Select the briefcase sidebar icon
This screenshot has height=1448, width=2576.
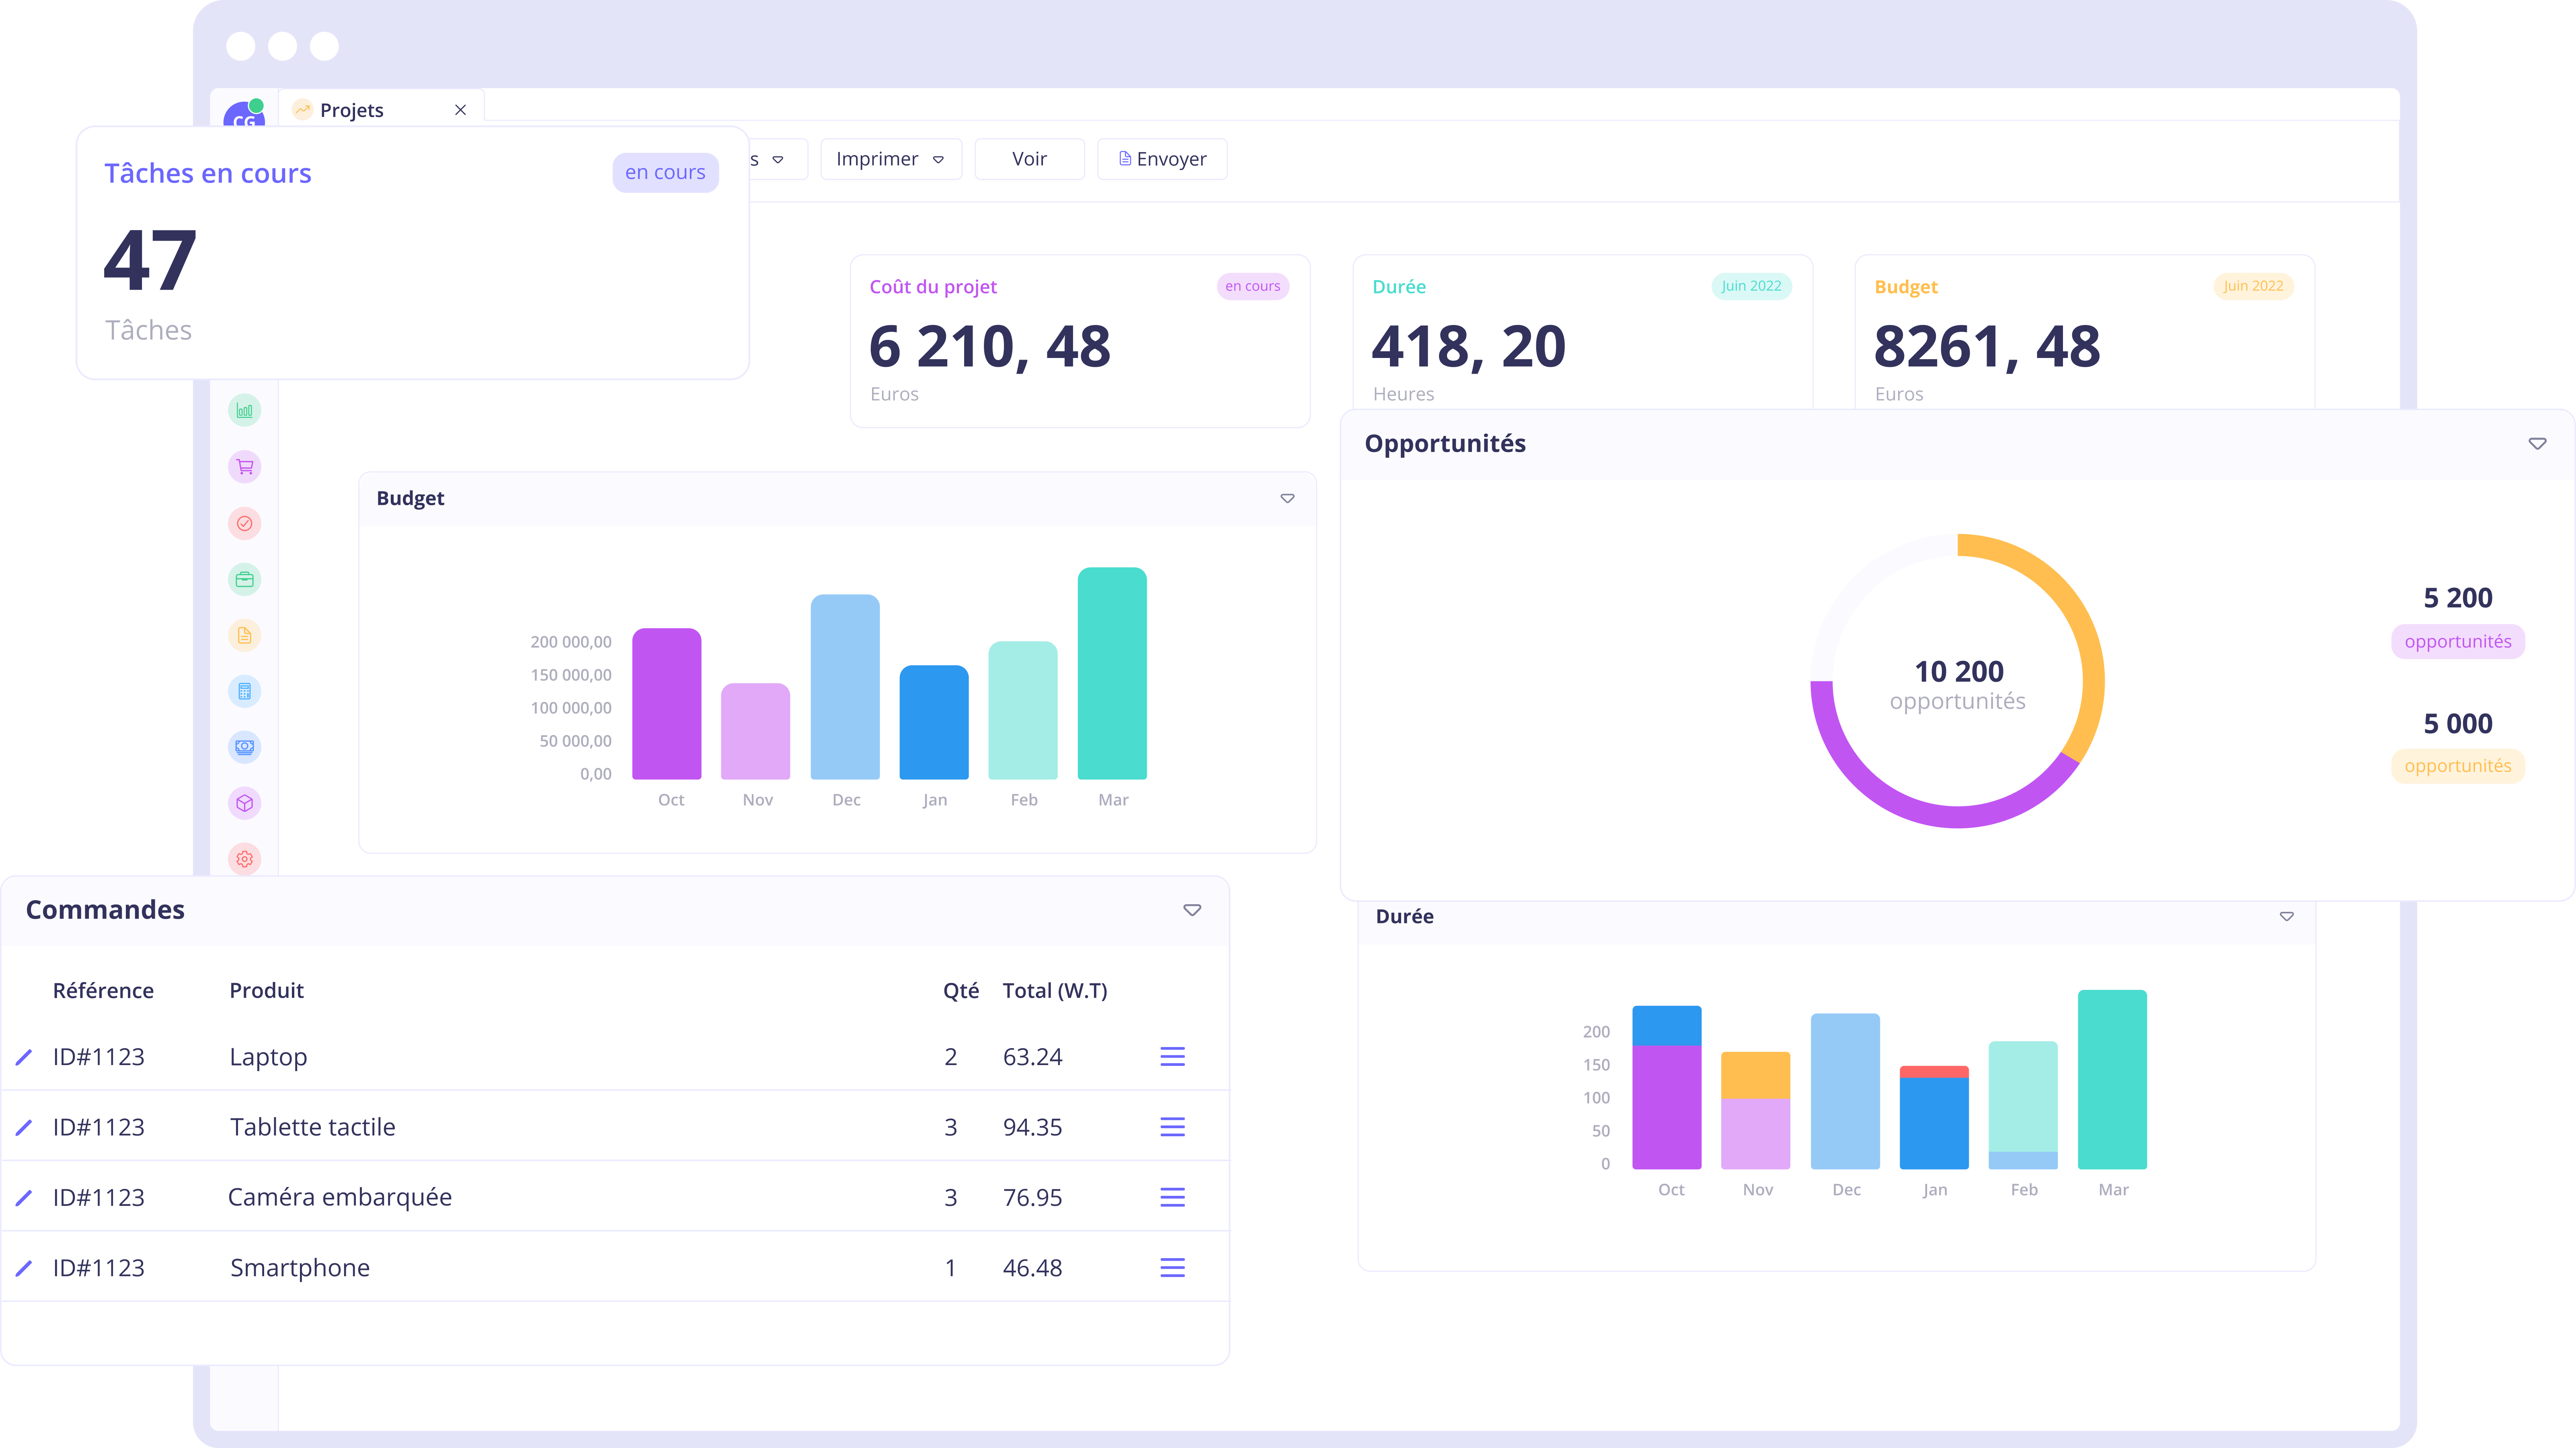[244, 579]
